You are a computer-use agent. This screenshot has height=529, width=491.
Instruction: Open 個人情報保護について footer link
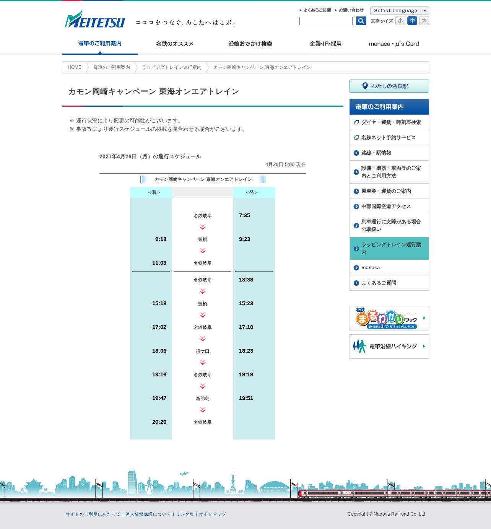tap(148, 514)
